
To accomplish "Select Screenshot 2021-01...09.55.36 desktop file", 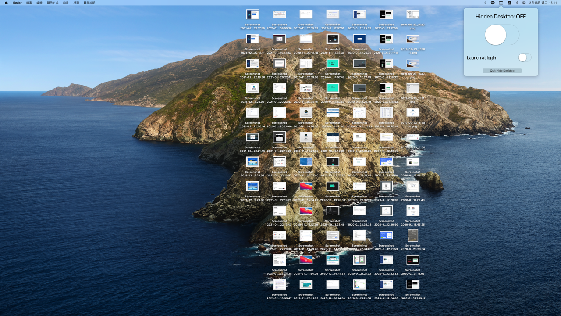I will 279,20.
